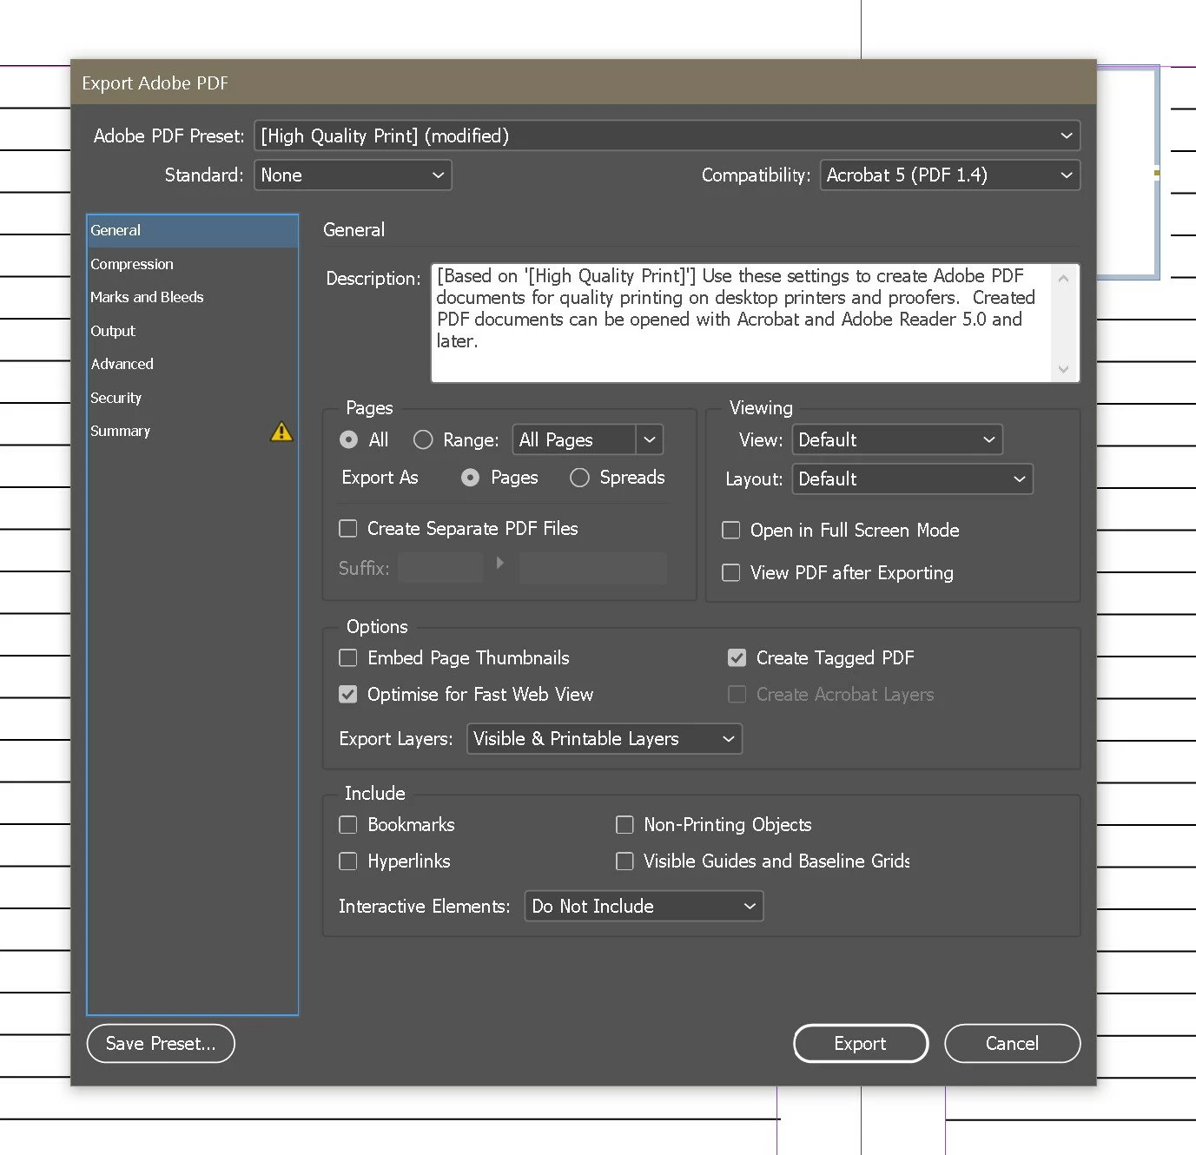Viewport: 1196px width, 1155px height.
Task: Click into the Description text box
Action: 740,323
